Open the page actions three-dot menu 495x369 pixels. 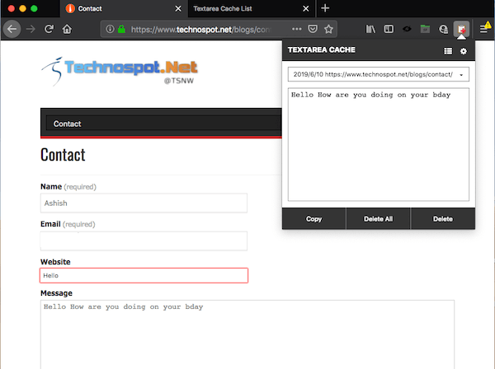pyautogui.click(x=297, y=29)
